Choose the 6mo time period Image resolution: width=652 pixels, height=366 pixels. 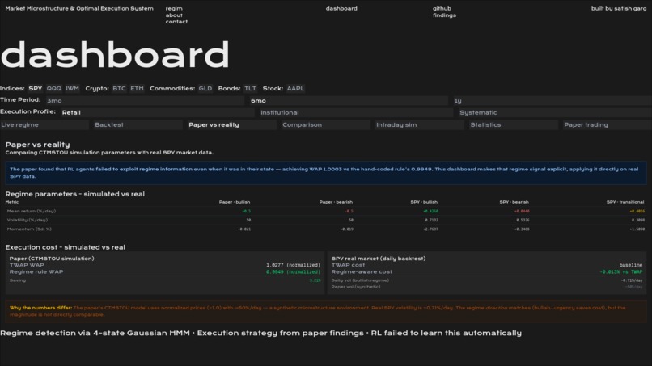click(x=348, y=100)
